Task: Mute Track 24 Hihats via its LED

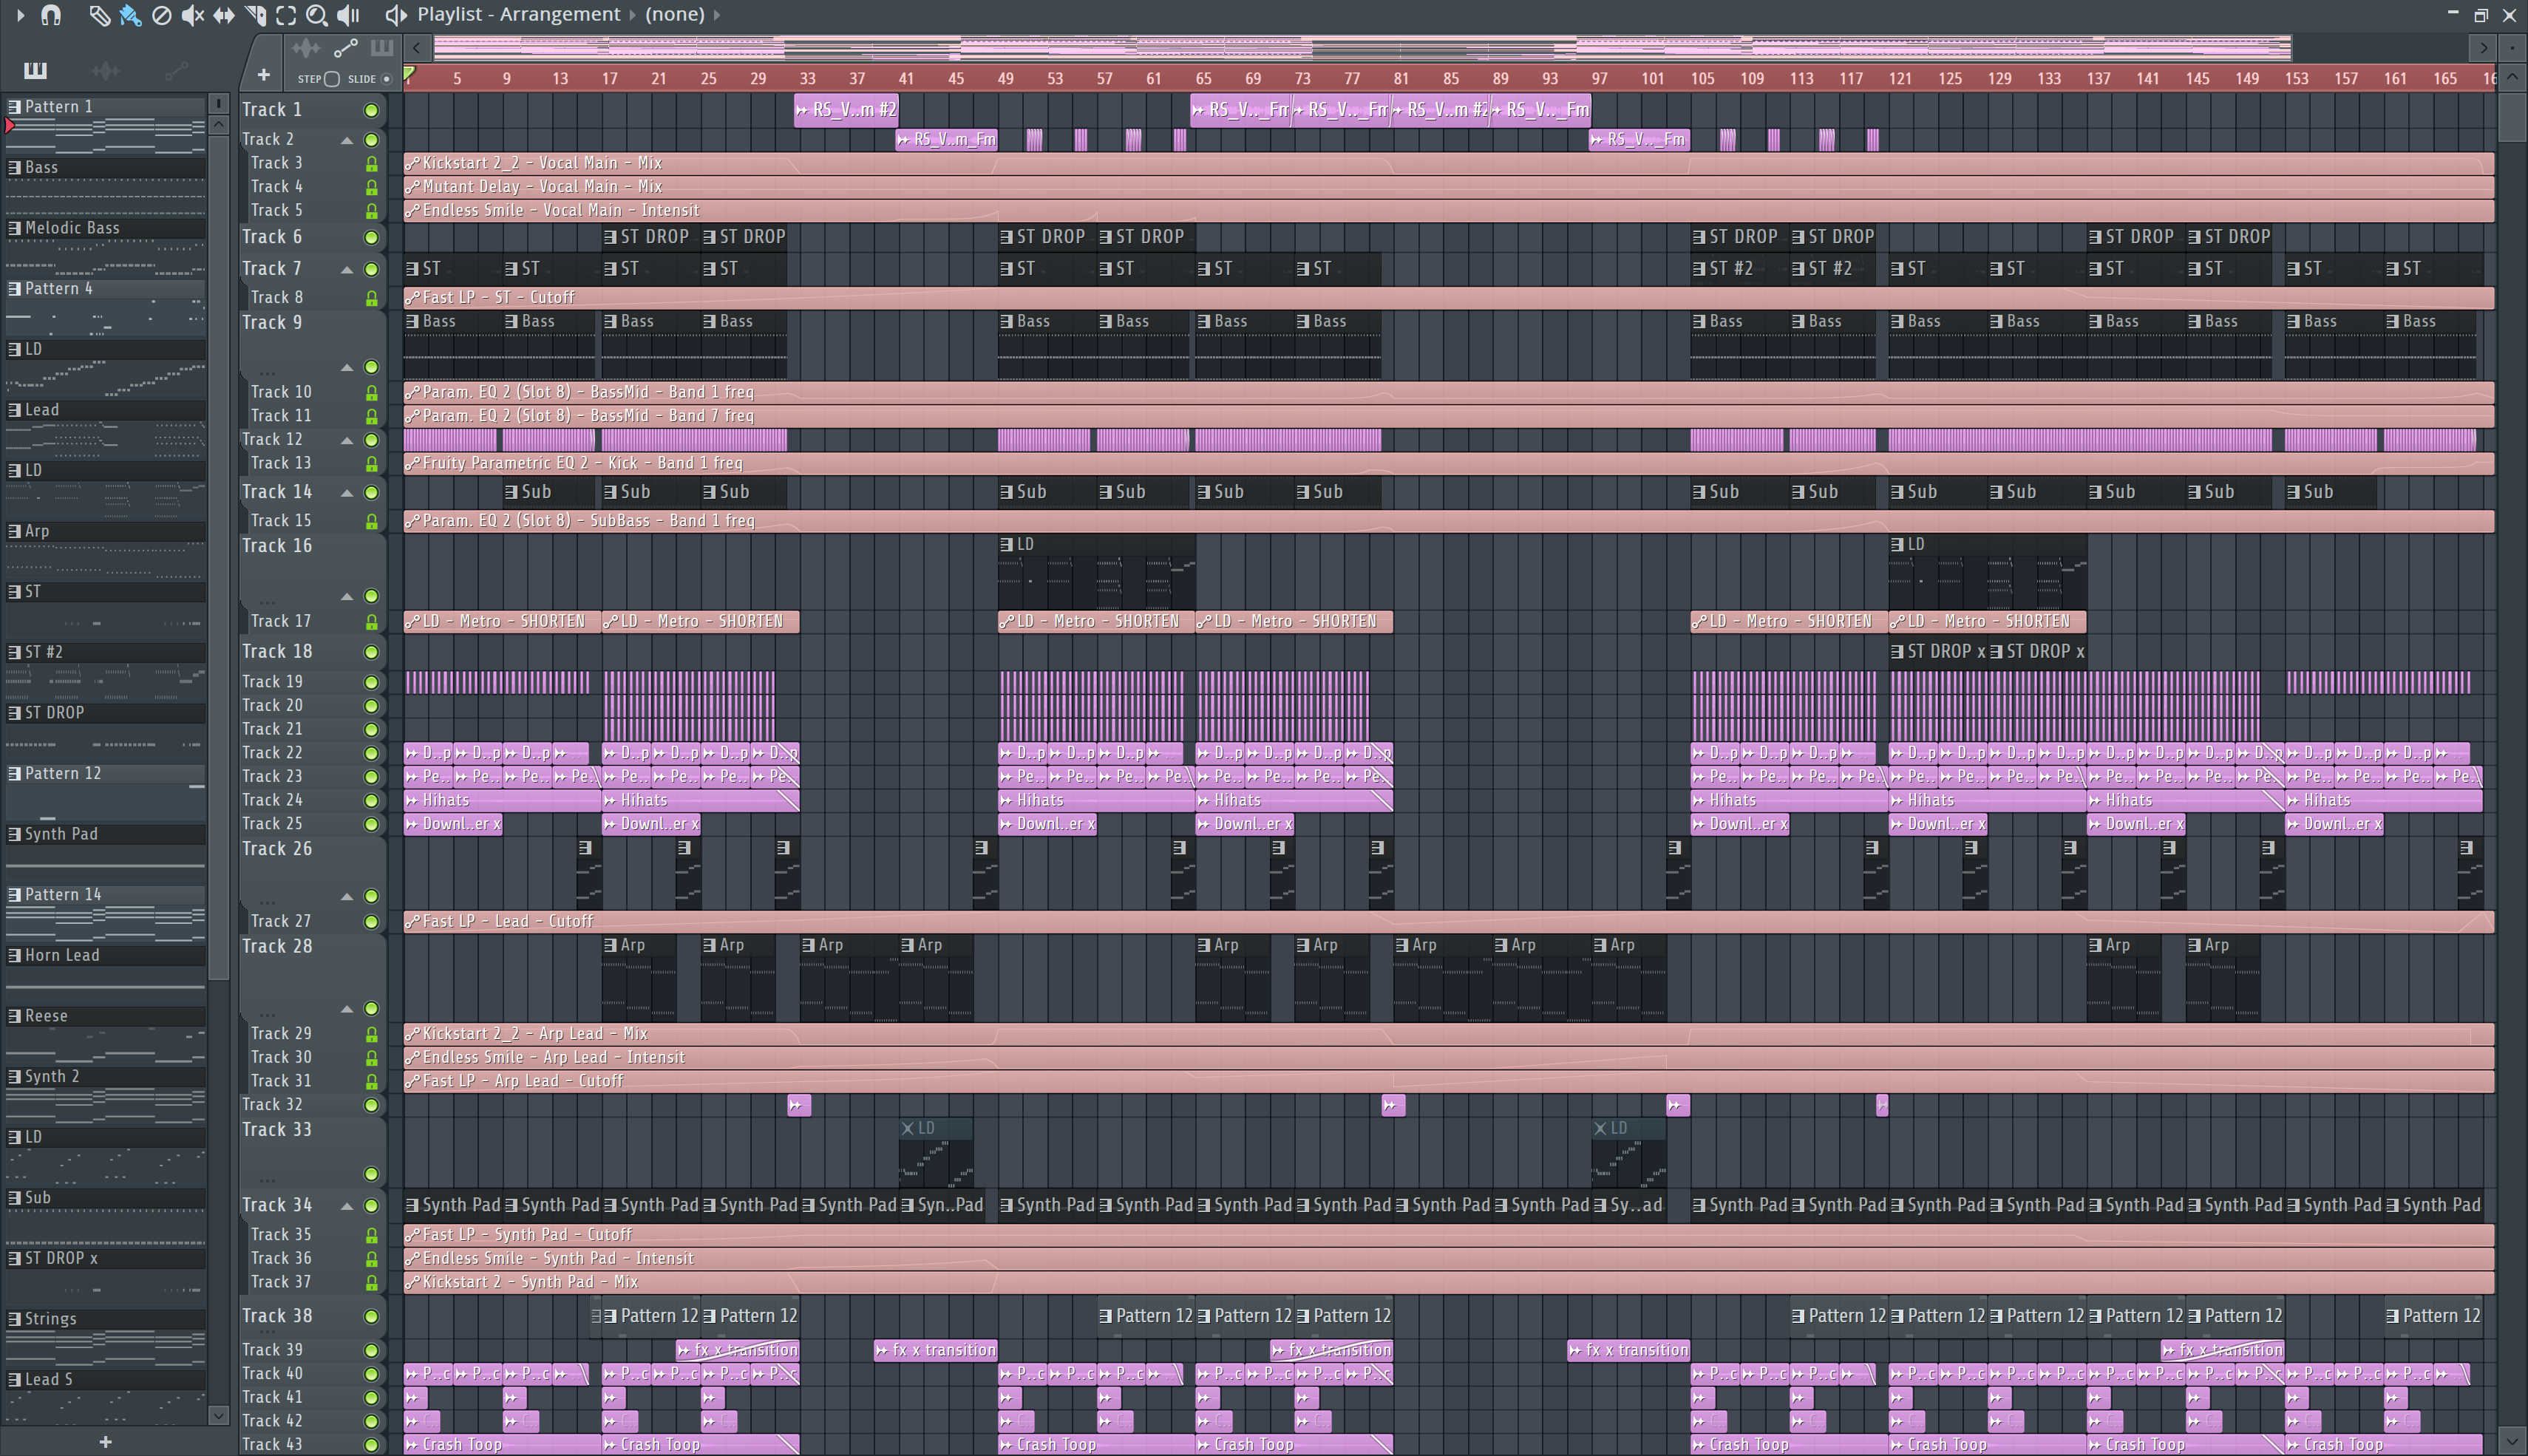Action: click(x=371, y=800)
